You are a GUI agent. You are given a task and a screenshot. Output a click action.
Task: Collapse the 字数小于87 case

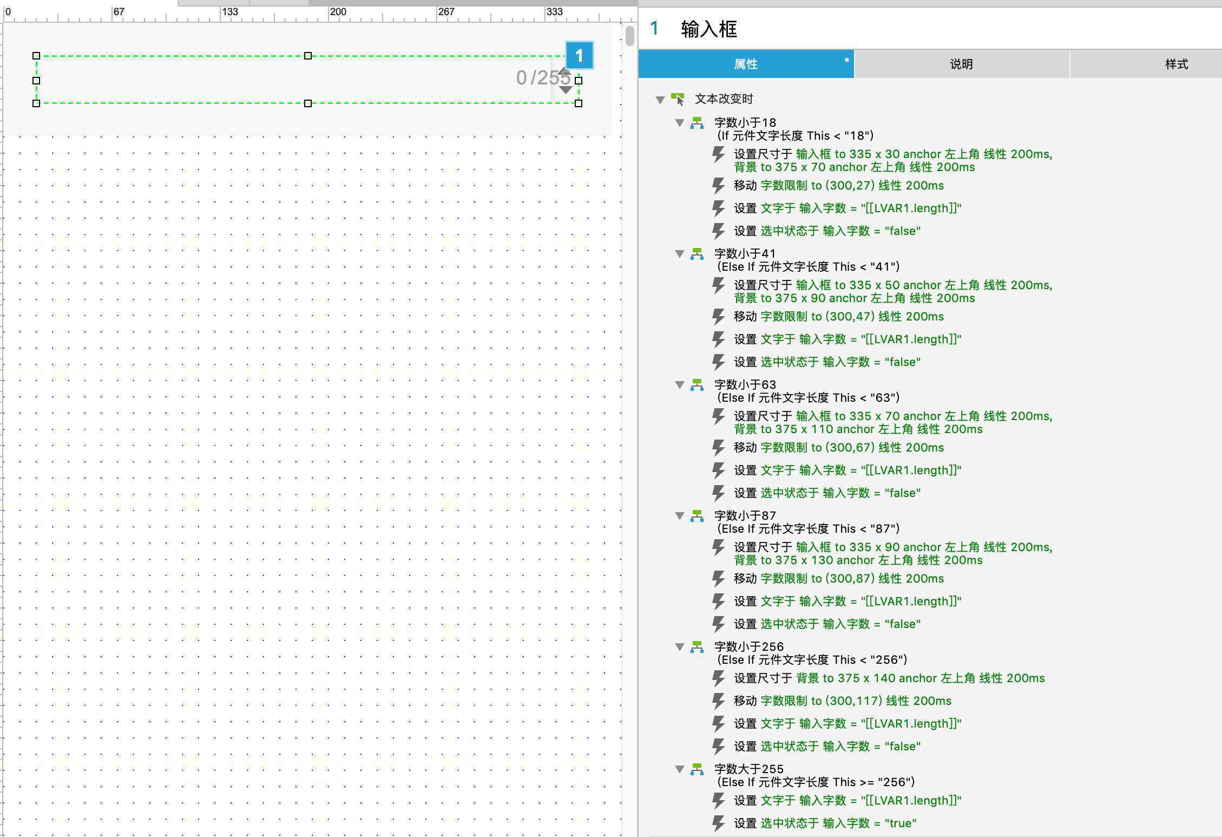(x=680, y=516)
